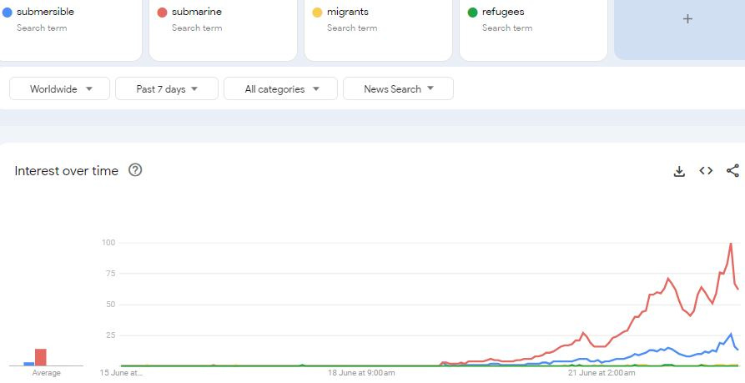Click blue dot beside submersible
Viewport: 745px width, 383px height.
8,13
